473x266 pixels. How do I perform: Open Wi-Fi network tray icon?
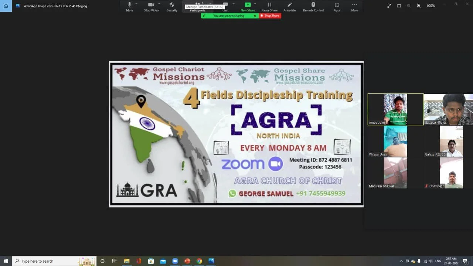(x=425, y=261)
